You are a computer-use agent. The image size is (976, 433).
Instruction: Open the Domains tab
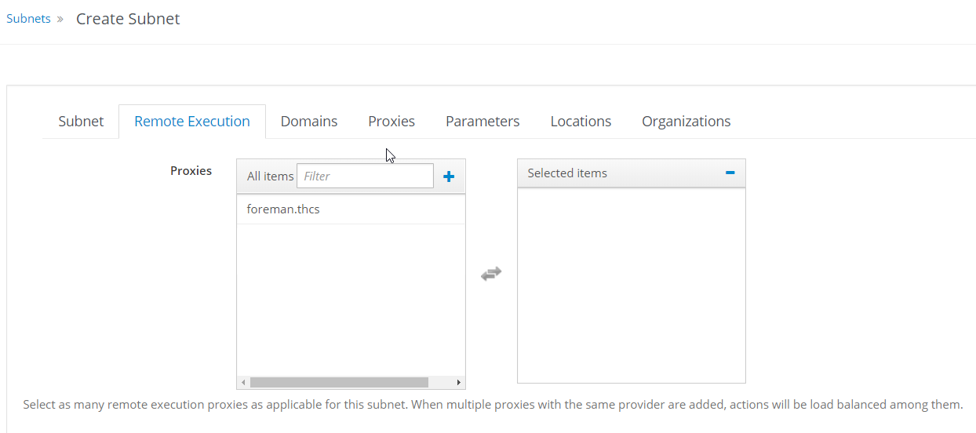click(x=309, y=122)
